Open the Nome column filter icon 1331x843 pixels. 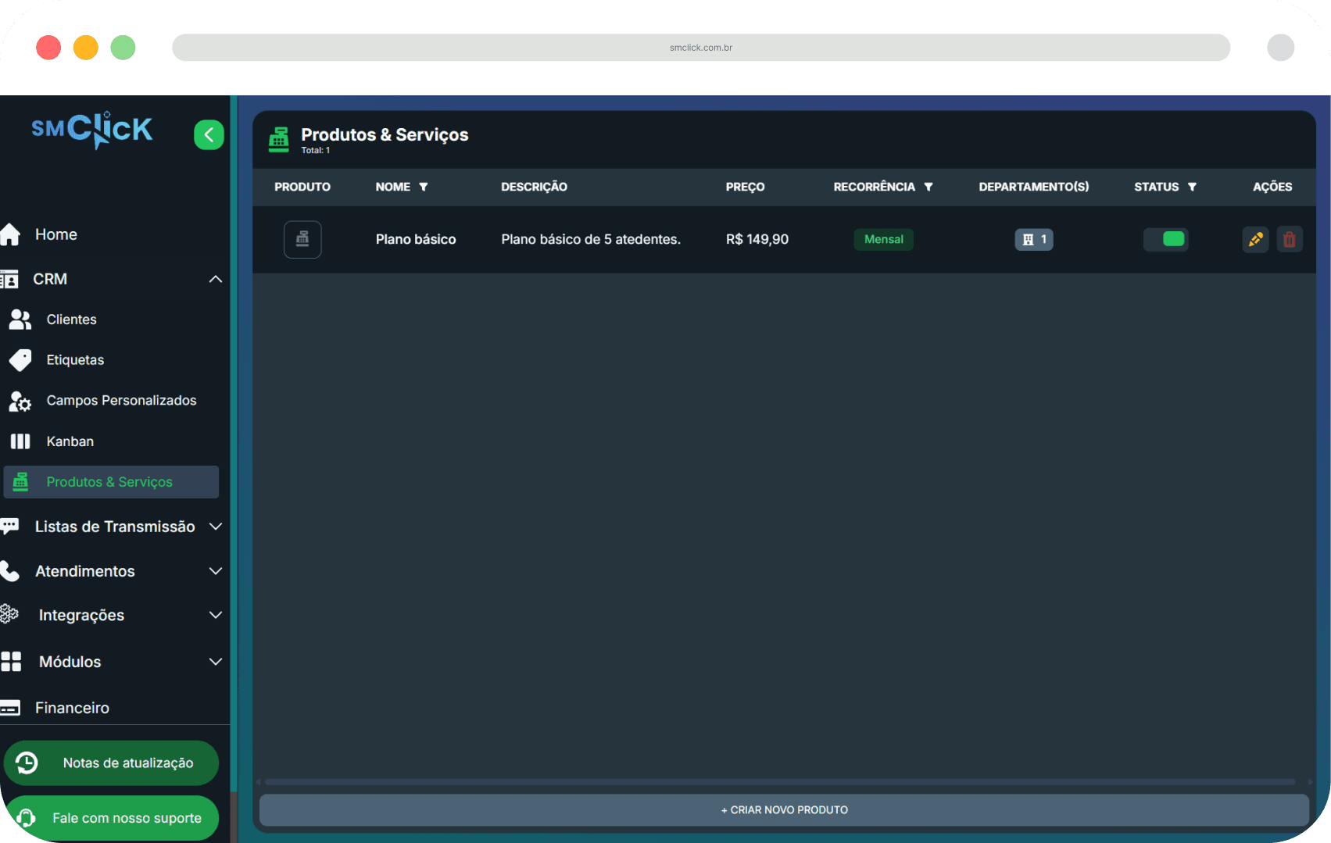click(x=424, y=187)
